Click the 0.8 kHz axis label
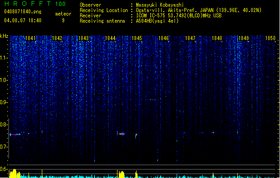The width and height of the screenshot is (280, 178). click(4, 125)
